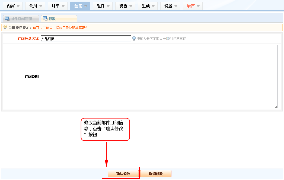Open the red 语言 menu
This screenshot has height=180, width=284.
point(193,6)
